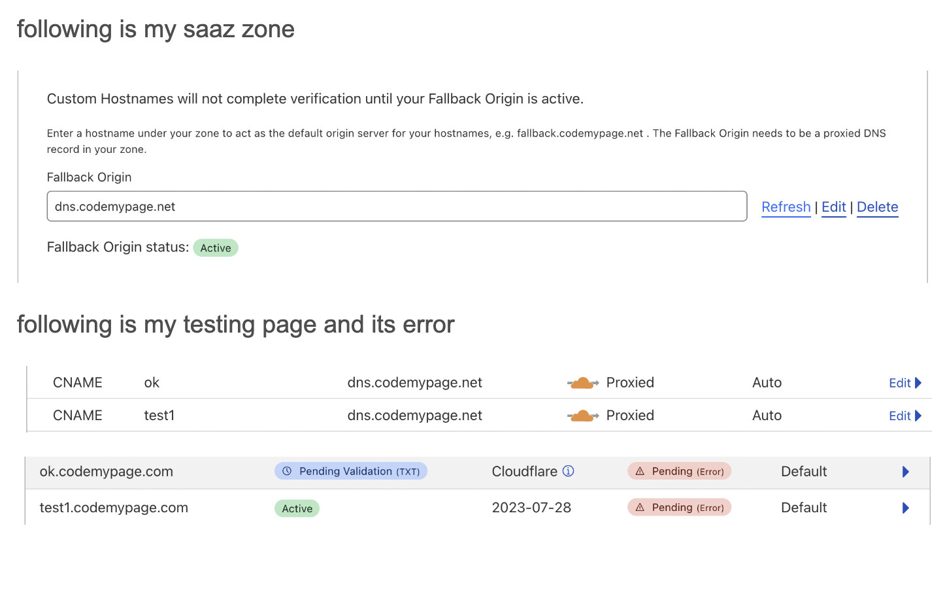The height and width of the screenshot is (592, 945).
Task: Click the Pending Validation (TXT) badge
Action: [x=351, y=471]
